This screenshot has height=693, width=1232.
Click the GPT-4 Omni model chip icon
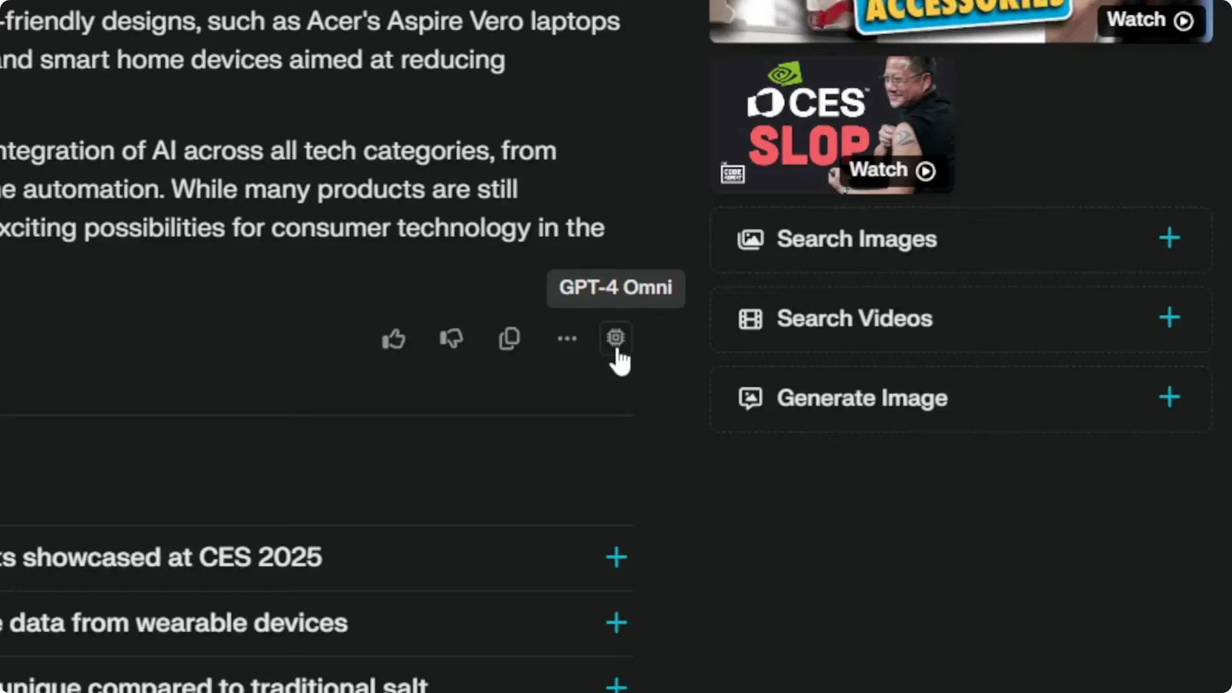(x=615, y=338)
